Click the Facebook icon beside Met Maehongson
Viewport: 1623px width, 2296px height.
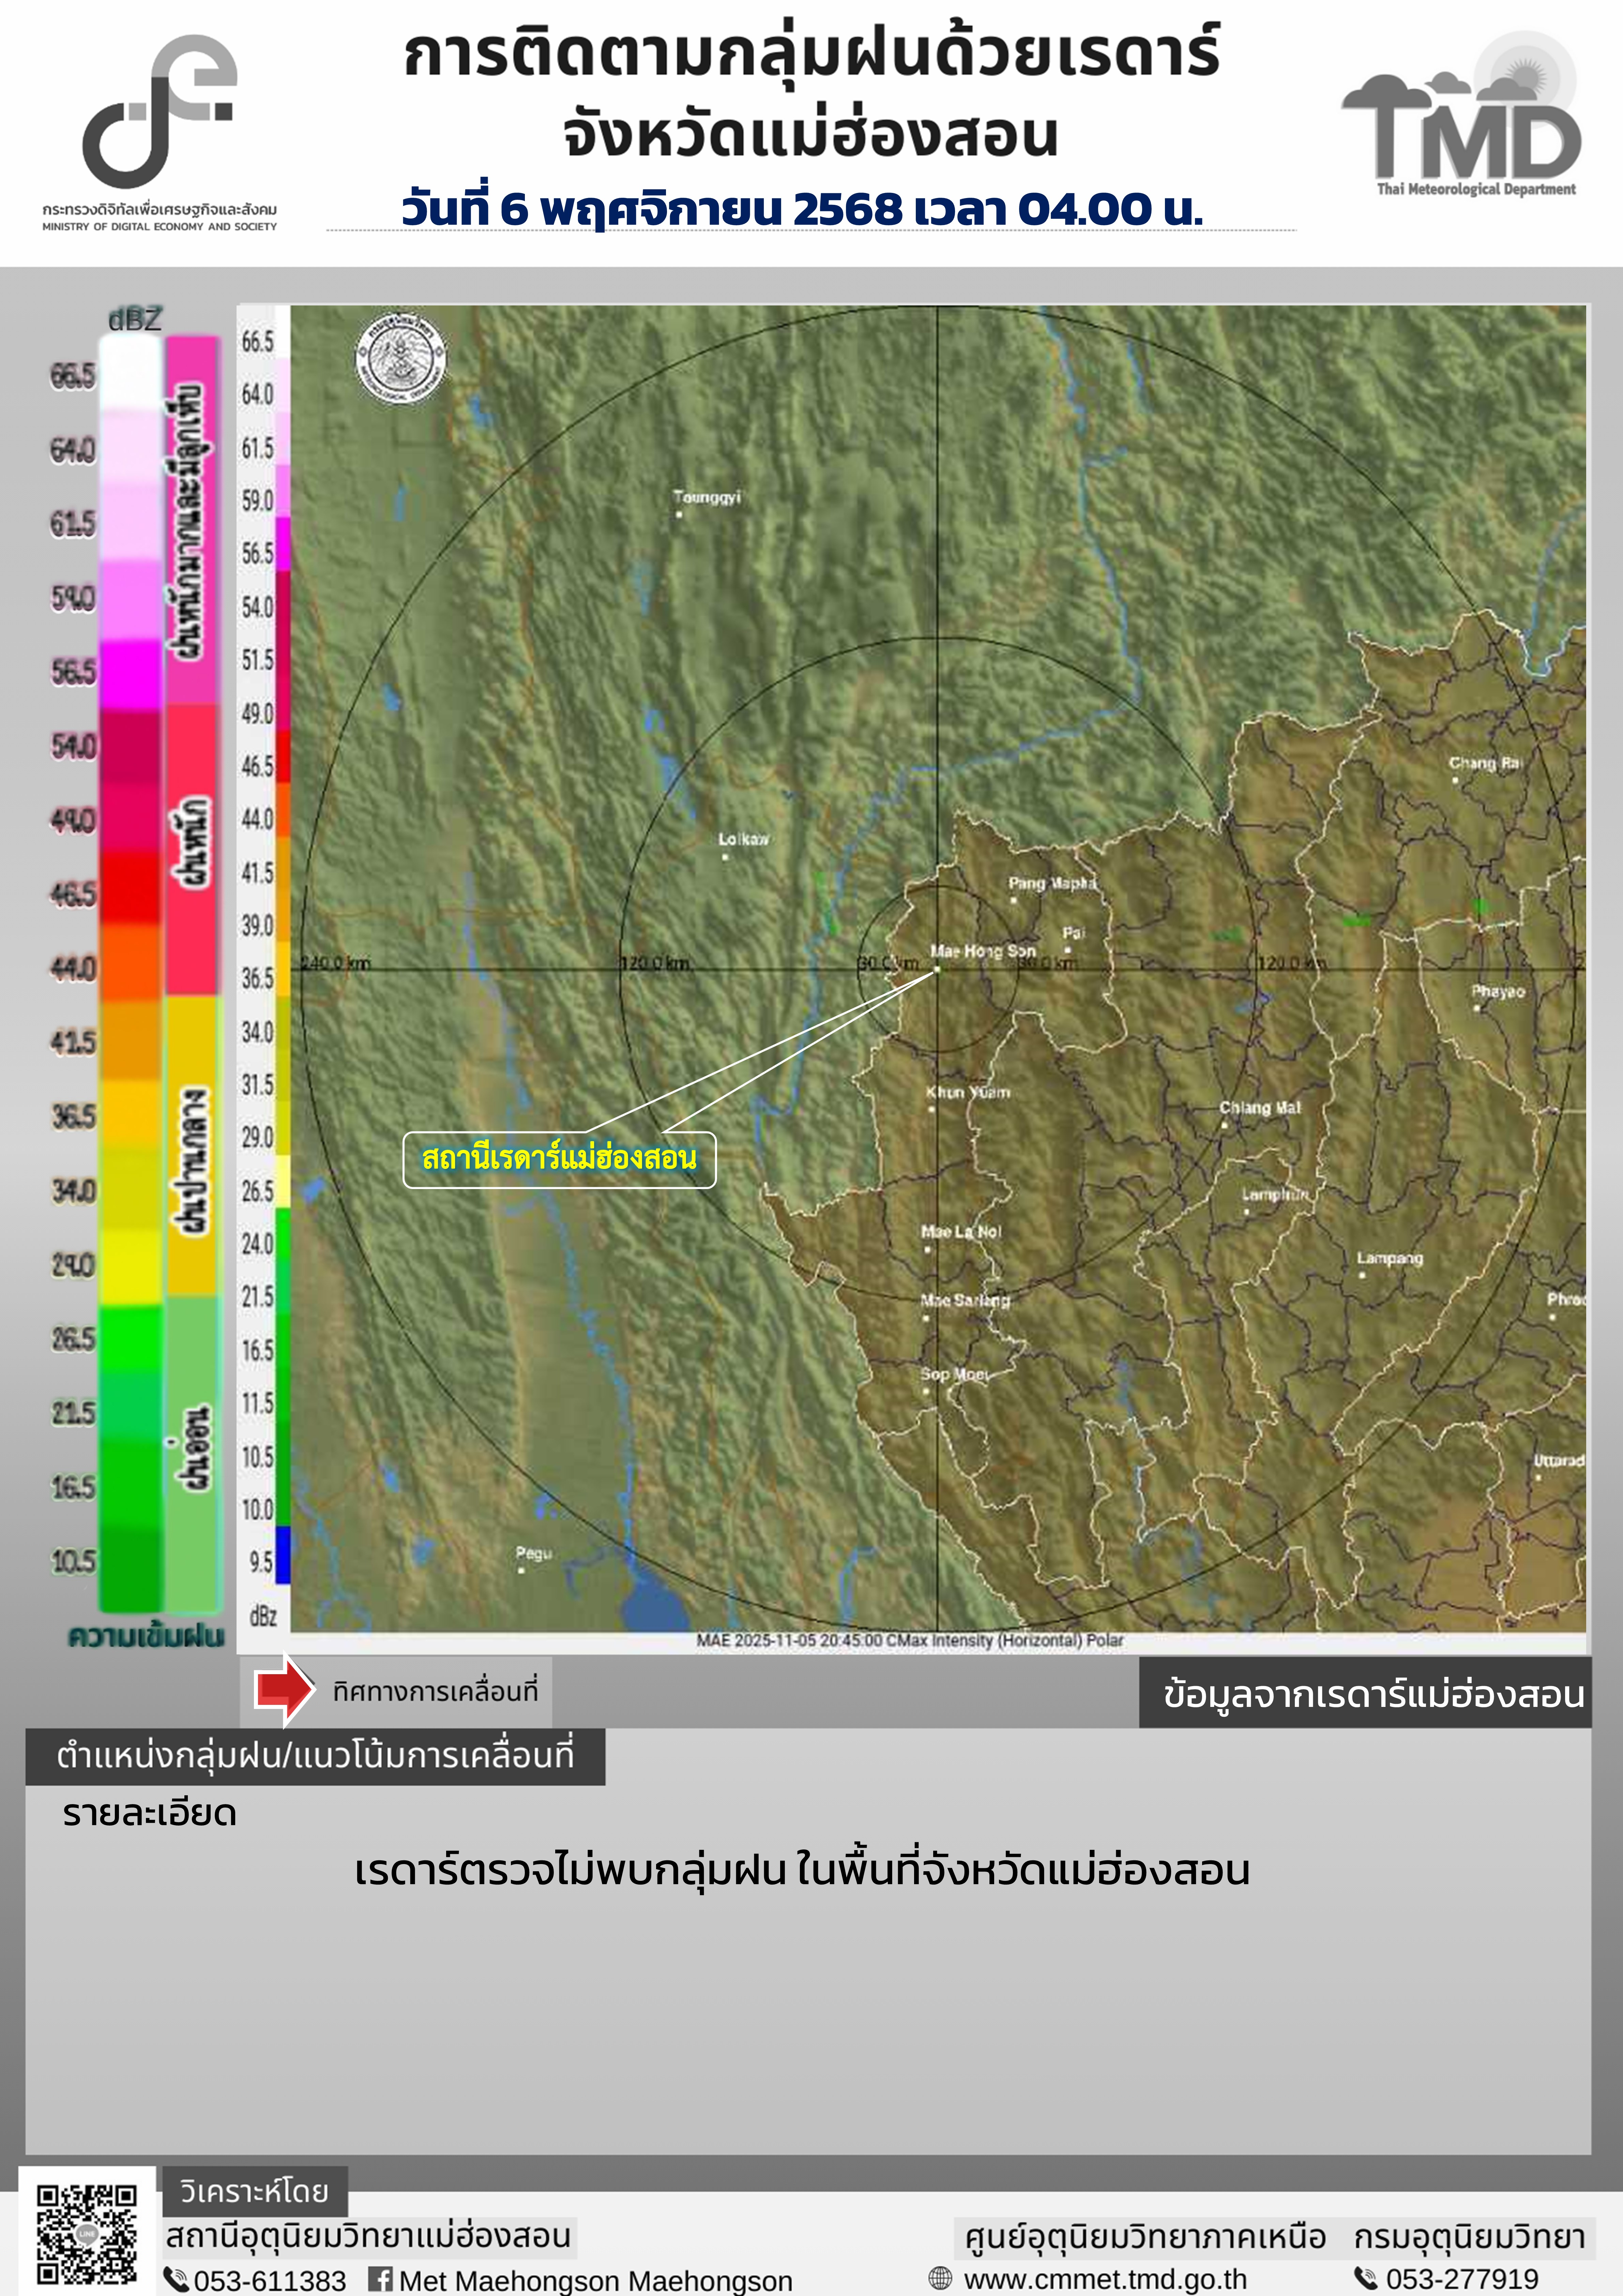point(380,2279)
